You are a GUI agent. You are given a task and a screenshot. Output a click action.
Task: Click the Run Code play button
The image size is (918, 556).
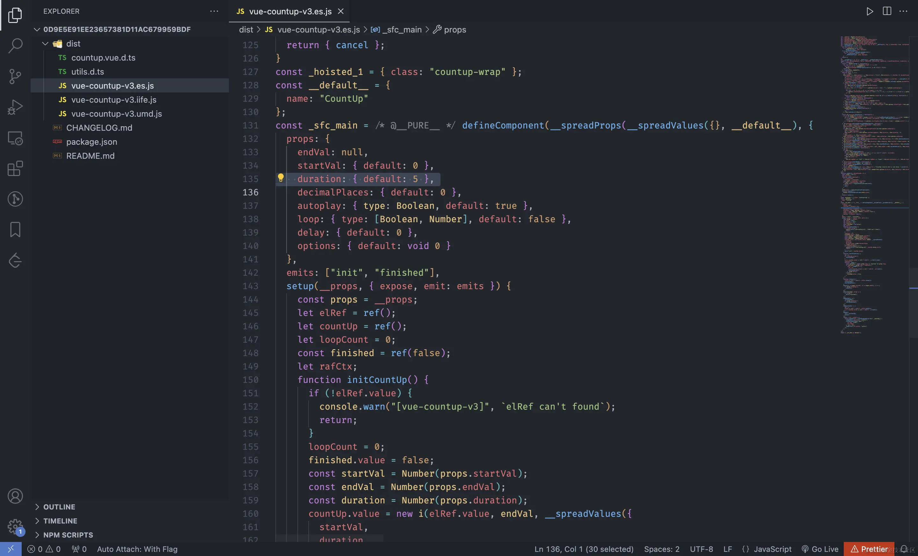pos(870,11)
